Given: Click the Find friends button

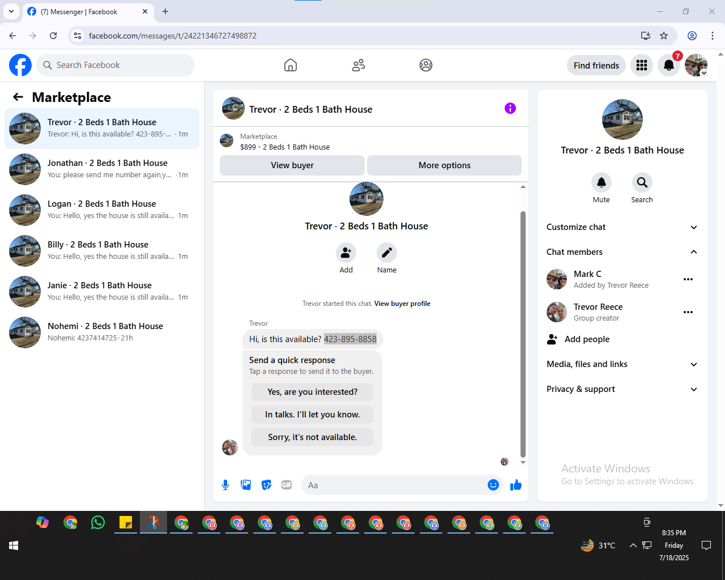Looking at the screenshot, I should coord(596,65).
